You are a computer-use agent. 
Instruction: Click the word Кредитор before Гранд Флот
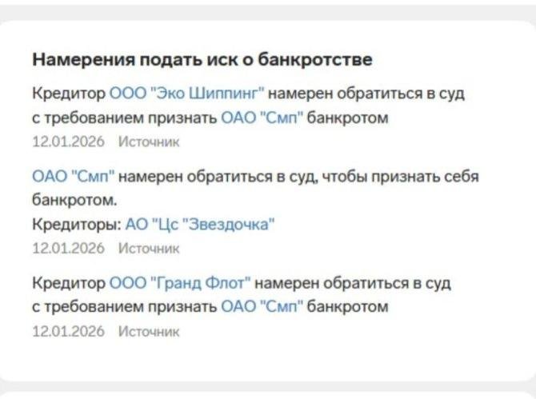click(x=69, y=282)
